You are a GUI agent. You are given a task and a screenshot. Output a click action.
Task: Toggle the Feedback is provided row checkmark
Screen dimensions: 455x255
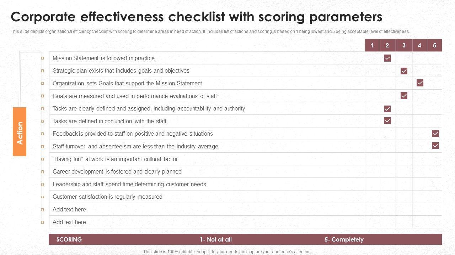pos(435,134)
